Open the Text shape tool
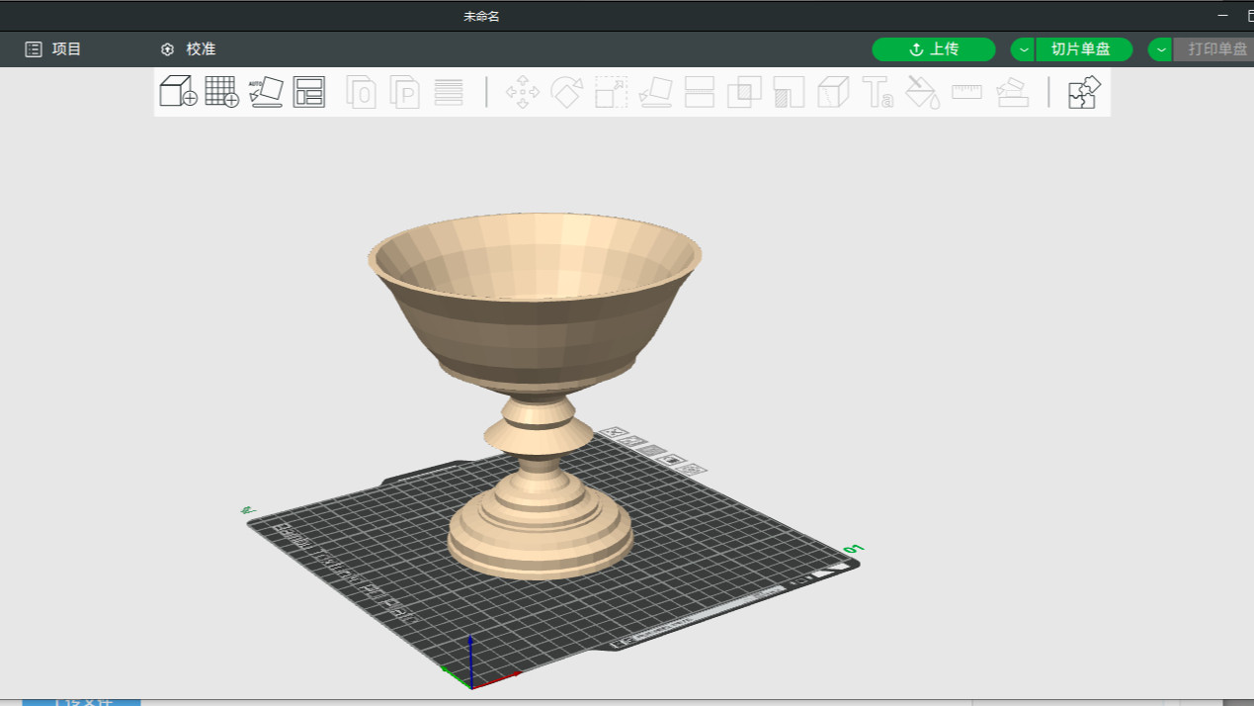This screenshot has width=1254, height=706. [x=878, y=92]
